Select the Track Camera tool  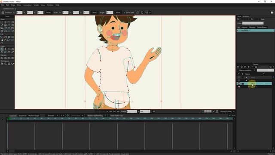click(2, 58)
